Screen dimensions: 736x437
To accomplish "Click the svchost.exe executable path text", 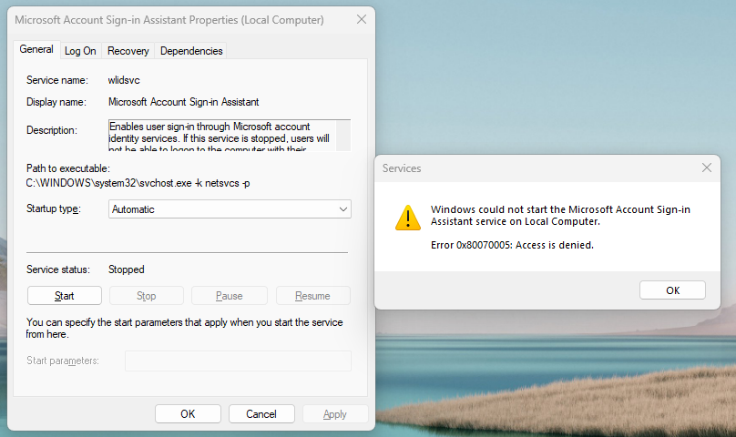I will pyautogui.click(x=138, y=183).
